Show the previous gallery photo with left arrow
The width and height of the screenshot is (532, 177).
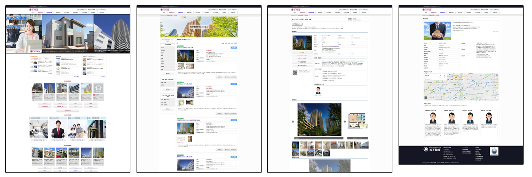293,122
